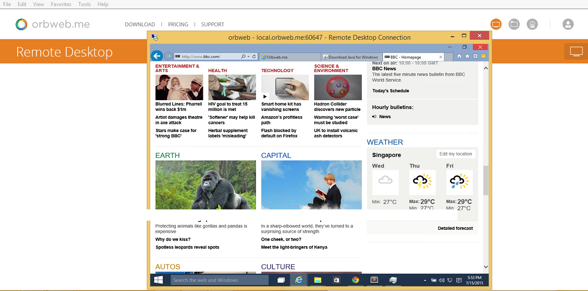Open address bar autocomplete dropdown arrow

tap(248, 57)
